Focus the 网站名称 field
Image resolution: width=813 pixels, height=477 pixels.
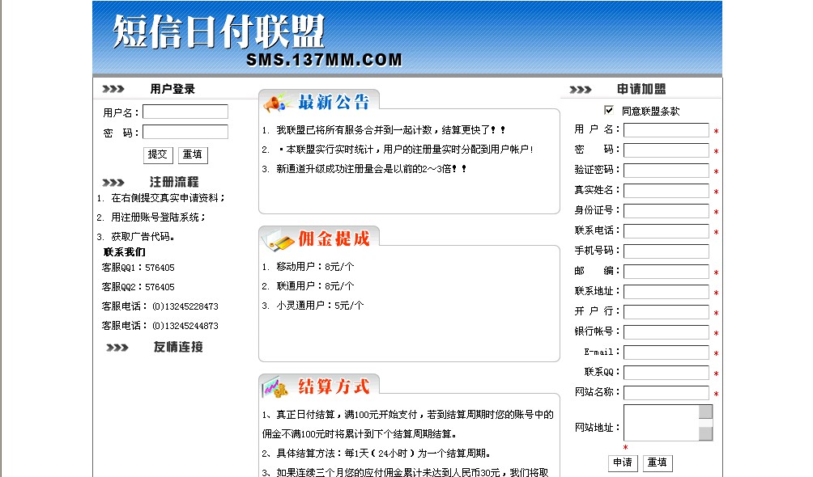pyautogui.click(x=666, y=393)
